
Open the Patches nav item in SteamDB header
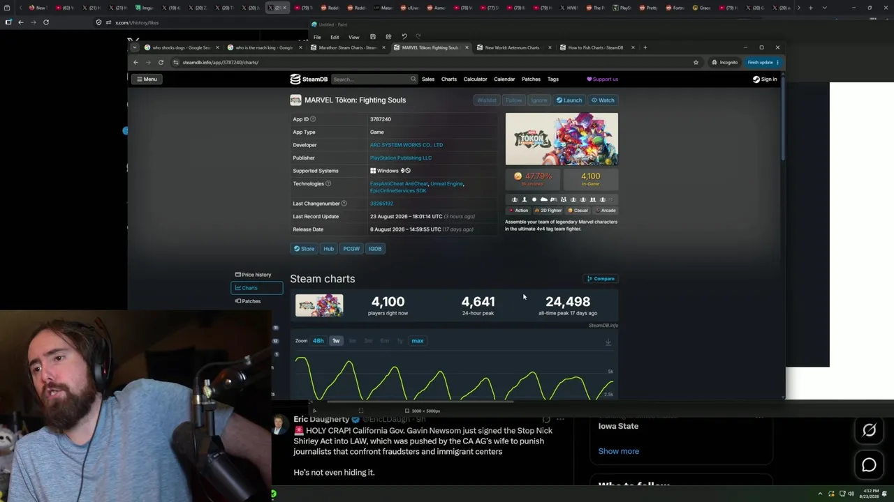click(532, 79)
